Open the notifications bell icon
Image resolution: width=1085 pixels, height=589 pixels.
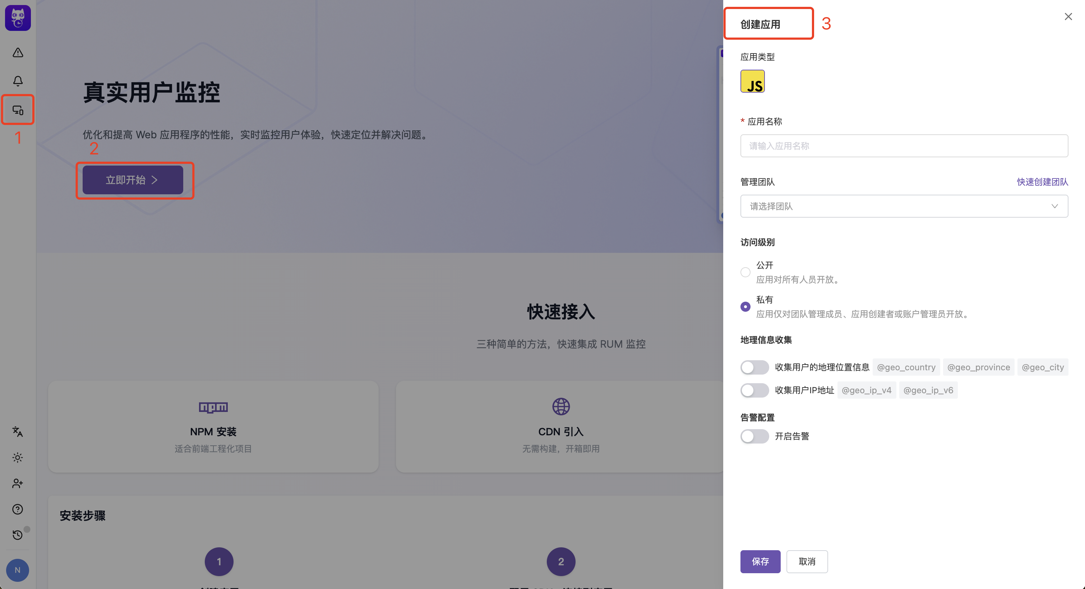tap(18, 81)
